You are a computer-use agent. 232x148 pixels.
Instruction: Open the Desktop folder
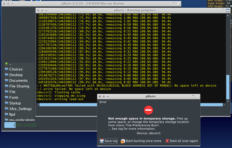tap(16, 75)
